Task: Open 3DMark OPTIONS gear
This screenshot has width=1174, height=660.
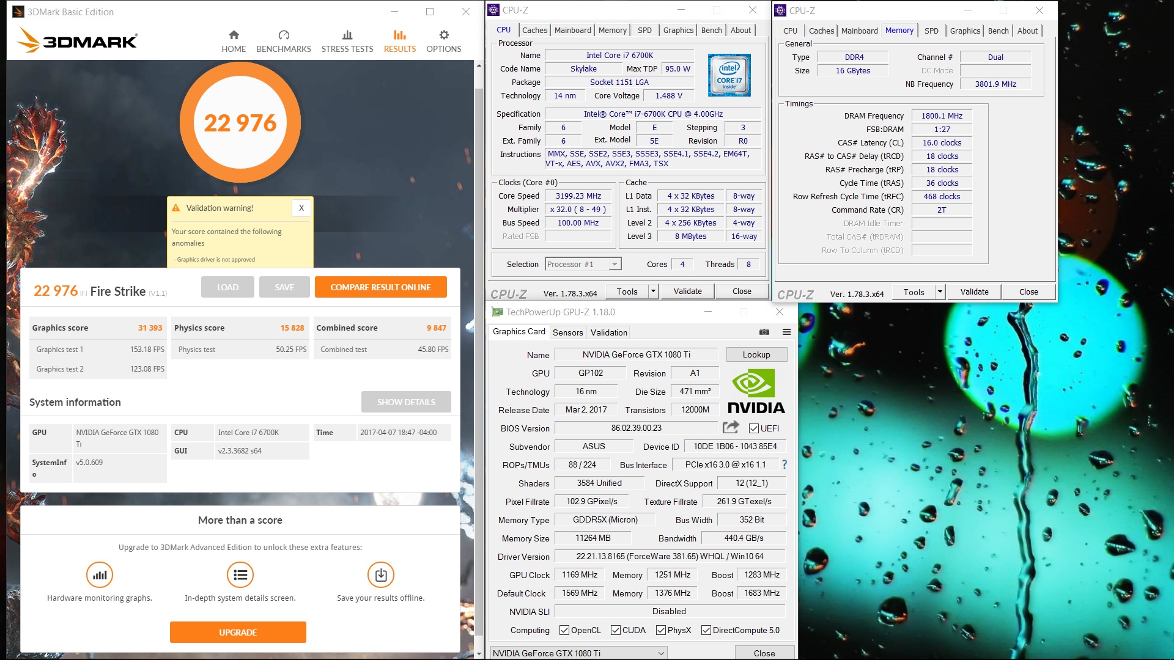Action: tap(444, 42)
